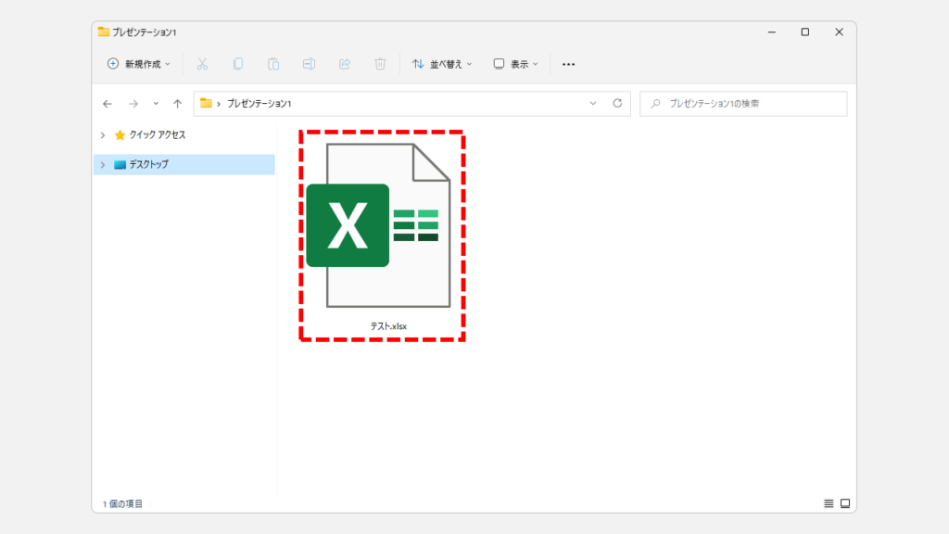The image size is (949, 534).
Task: Select デスクトップ in navigation pane
Action: 148,164
